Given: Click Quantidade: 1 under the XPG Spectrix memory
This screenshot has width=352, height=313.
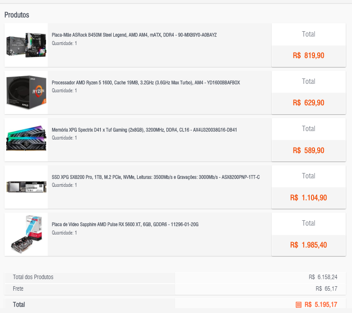Looking at the screenshot, I should point(64,138).
